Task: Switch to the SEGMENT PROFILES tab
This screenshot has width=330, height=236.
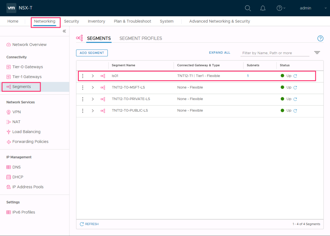Action: 141,38
